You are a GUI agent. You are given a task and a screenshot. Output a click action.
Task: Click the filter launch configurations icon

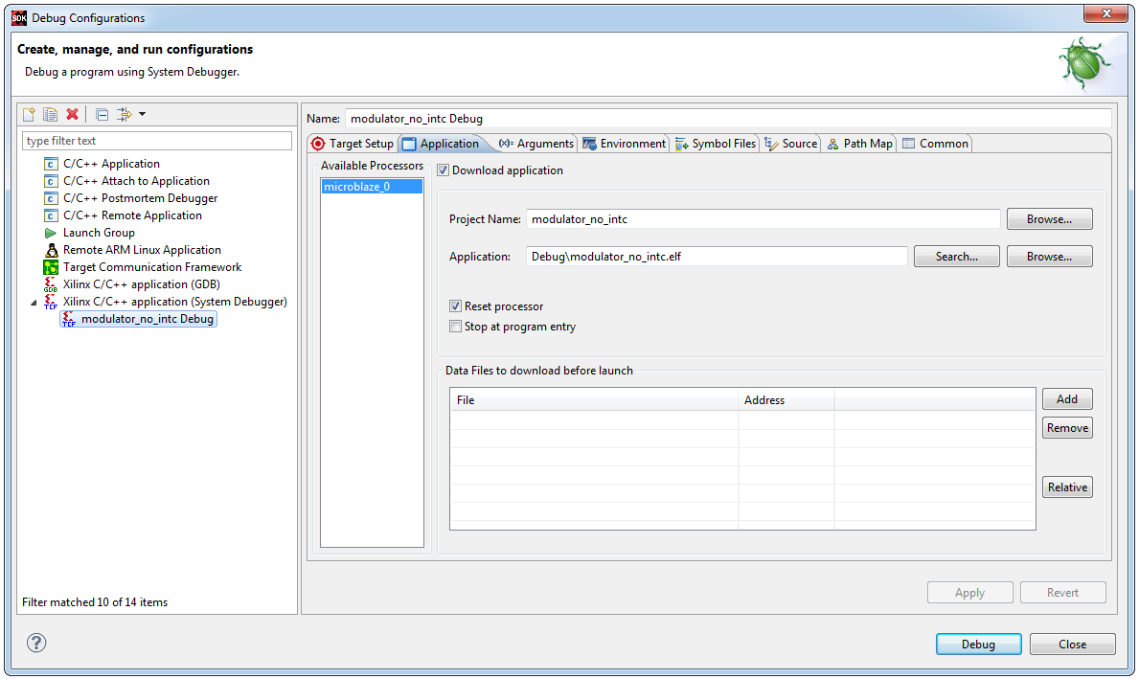[x=125, y=114]
